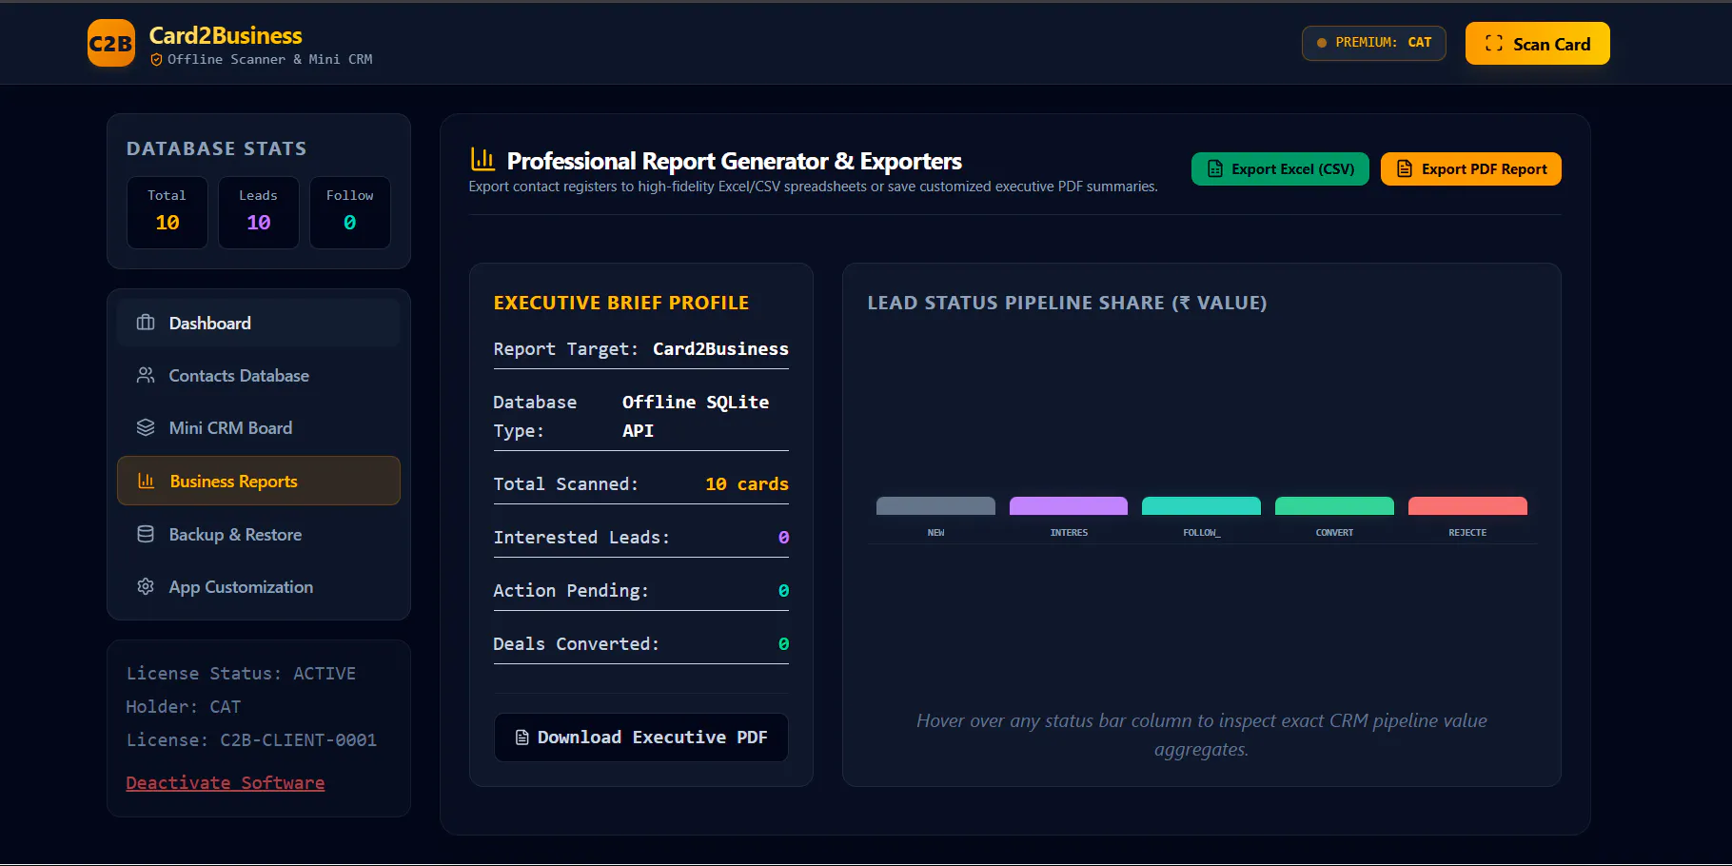Click 'License: C2B-CLIENT-0001' text
This screenshot has height=866, width=1732.
251,739
